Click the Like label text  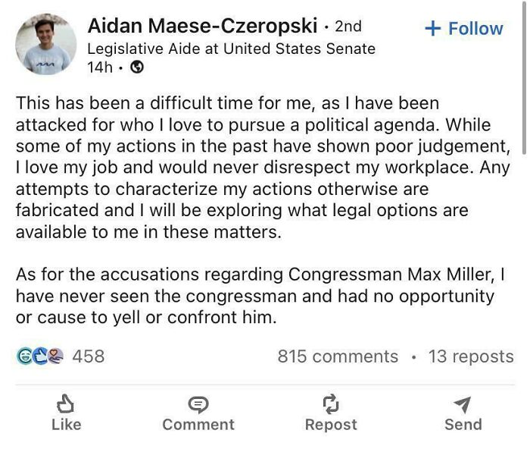click(66, 425)
